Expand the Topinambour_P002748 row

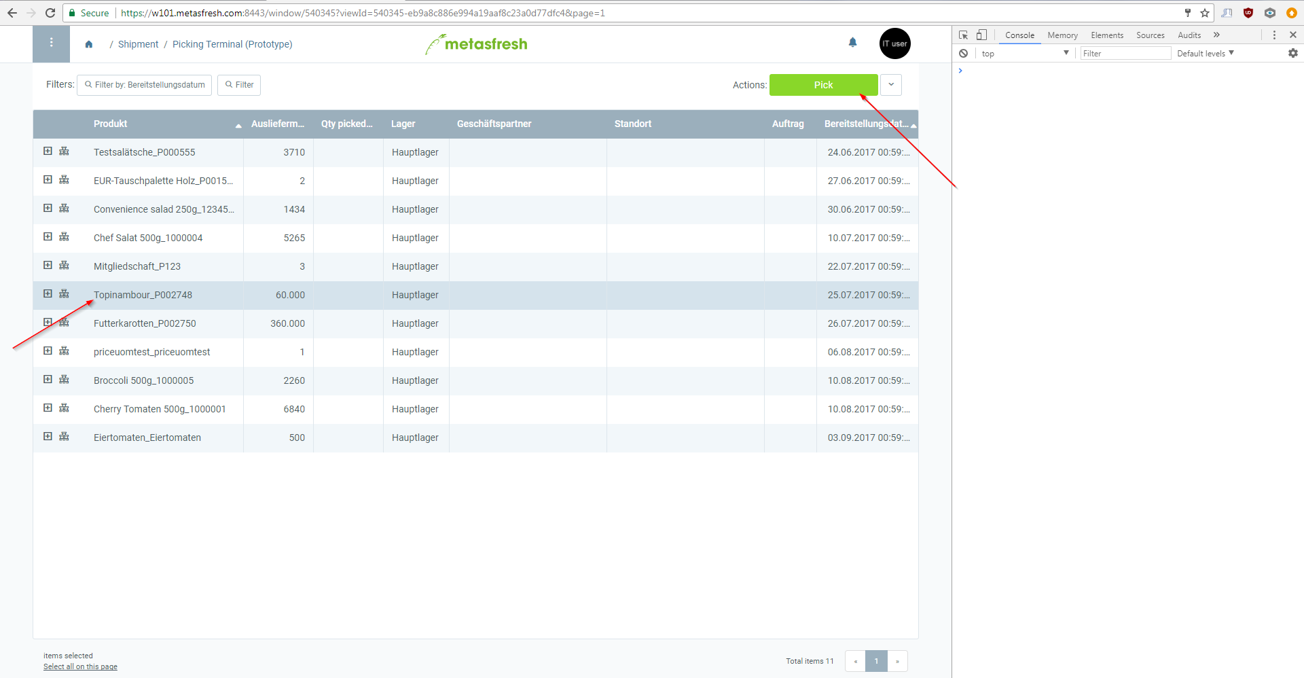tap(48, 293)
